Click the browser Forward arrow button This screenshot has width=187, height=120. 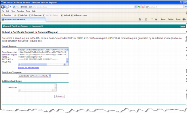click(7, 7)
